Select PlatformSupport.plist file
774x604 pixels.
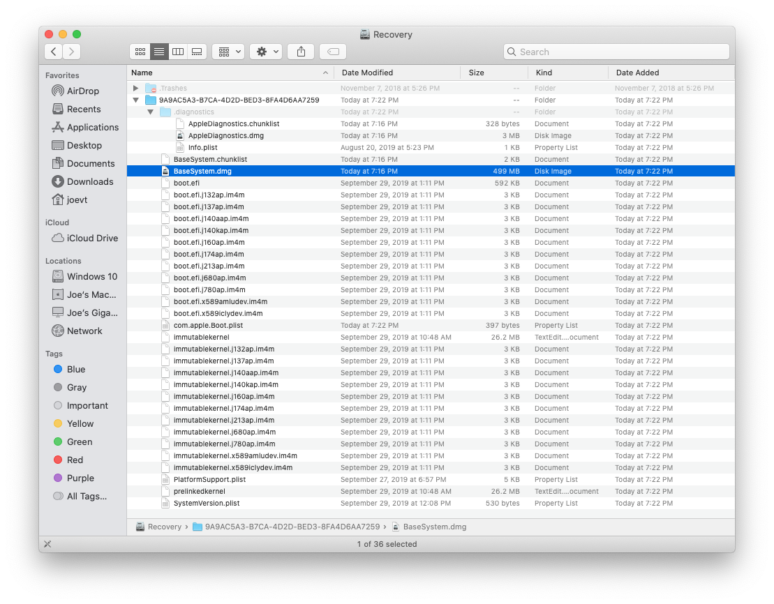(431, 480)
